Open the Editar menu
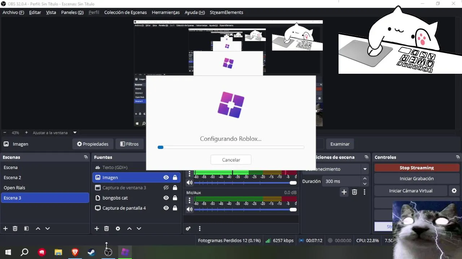Viewport: 462px width, 259px height. (x=35, y=12)
